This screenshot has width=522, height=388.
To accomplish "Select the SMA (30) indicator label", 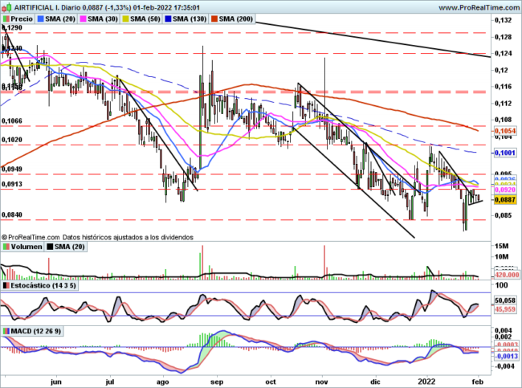I will tap(101, 18).
